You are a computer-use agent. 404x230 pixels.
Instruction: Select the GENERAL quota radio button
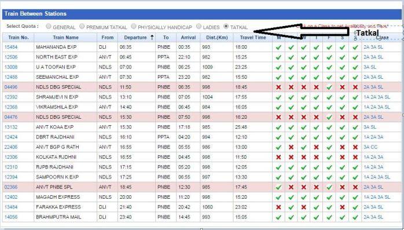click(x=49, y=26)
